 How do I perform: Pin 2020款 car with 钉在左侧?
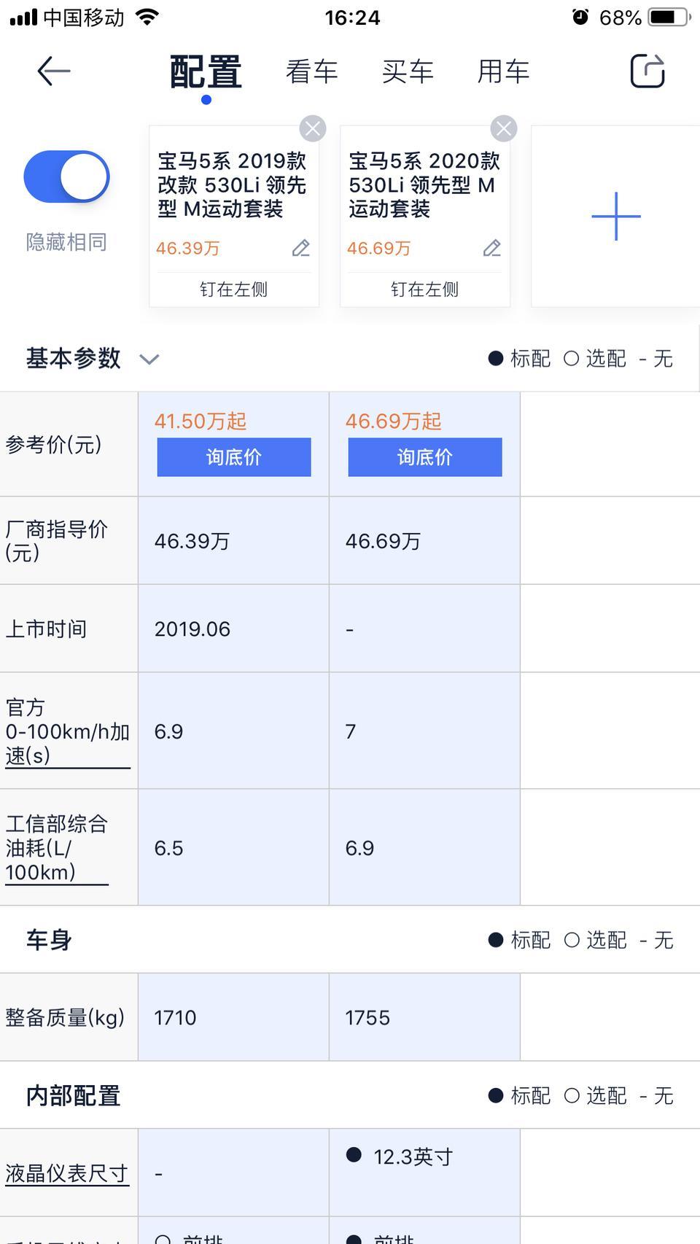pyautogui.click(x=425, y=289)
